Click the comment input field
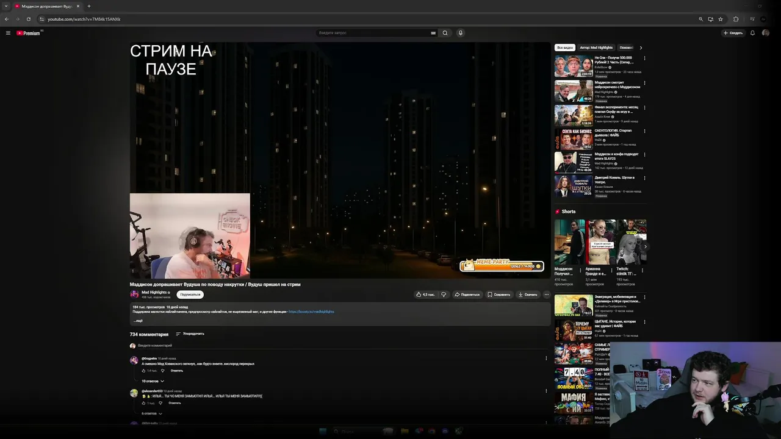The image size is (781, 439). coord(342,346)
